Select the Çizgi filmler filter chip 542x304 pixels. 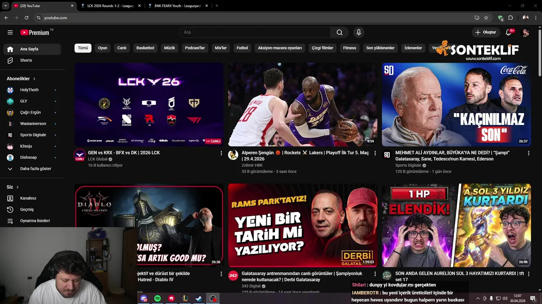tap(322, 48)
